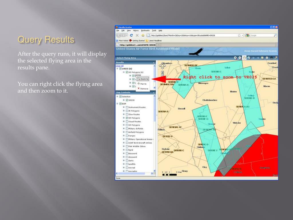Click the tool left of the last map toolbar icon
293x220 pixels.
(272, 58)
